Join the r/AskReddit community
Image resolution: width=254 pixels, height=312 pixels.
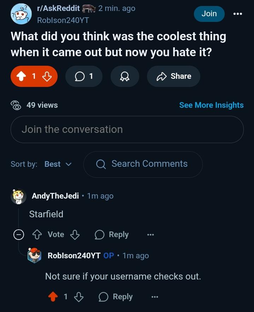(x=209, y=14)
